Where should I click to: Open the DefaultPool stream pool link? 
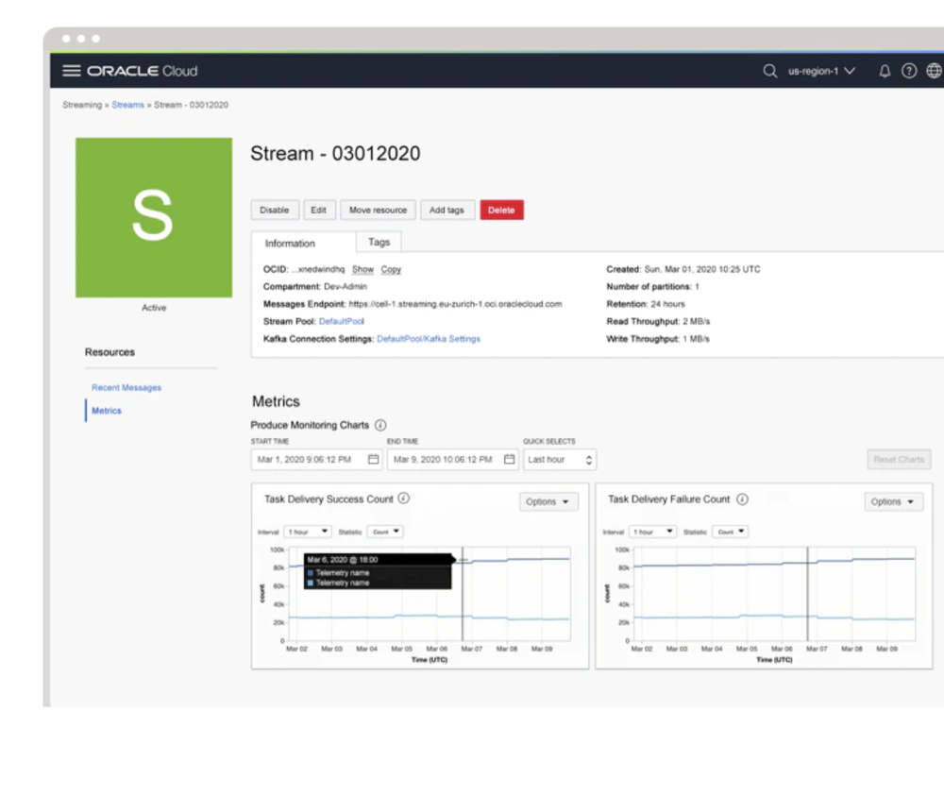point(342,322)
